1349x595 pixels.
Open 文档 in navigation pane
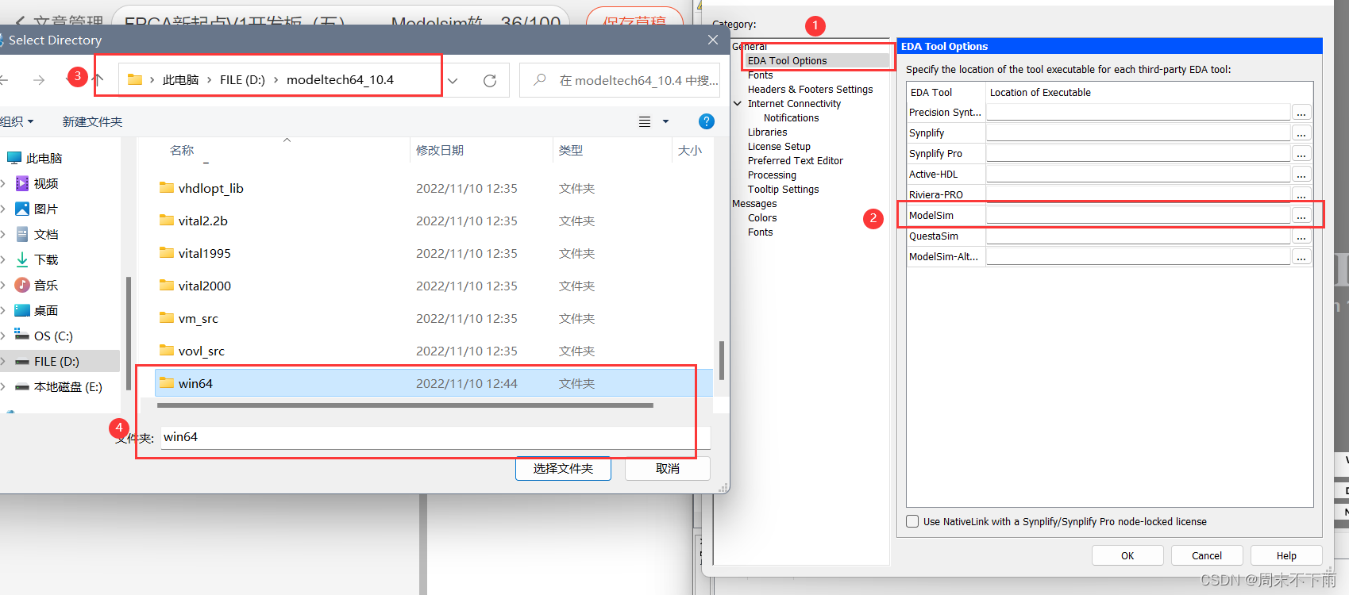click(46, 234)
